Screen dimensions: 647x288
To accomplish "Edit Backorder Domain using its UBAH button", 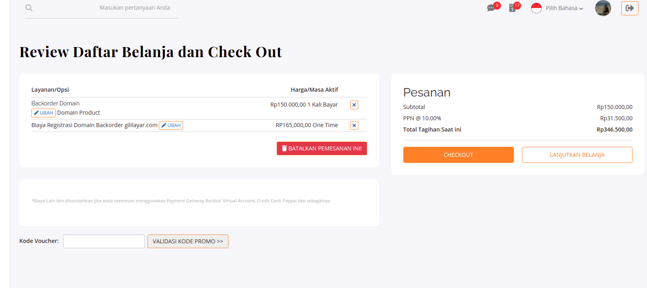I will click(x=43, y=113).
